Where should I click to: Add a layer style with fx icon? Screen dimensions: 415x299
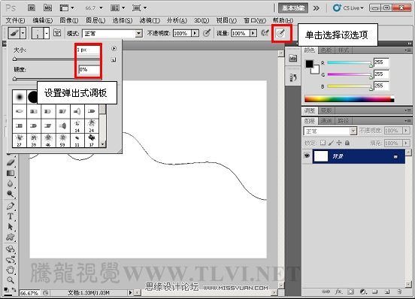click(338, 291)
